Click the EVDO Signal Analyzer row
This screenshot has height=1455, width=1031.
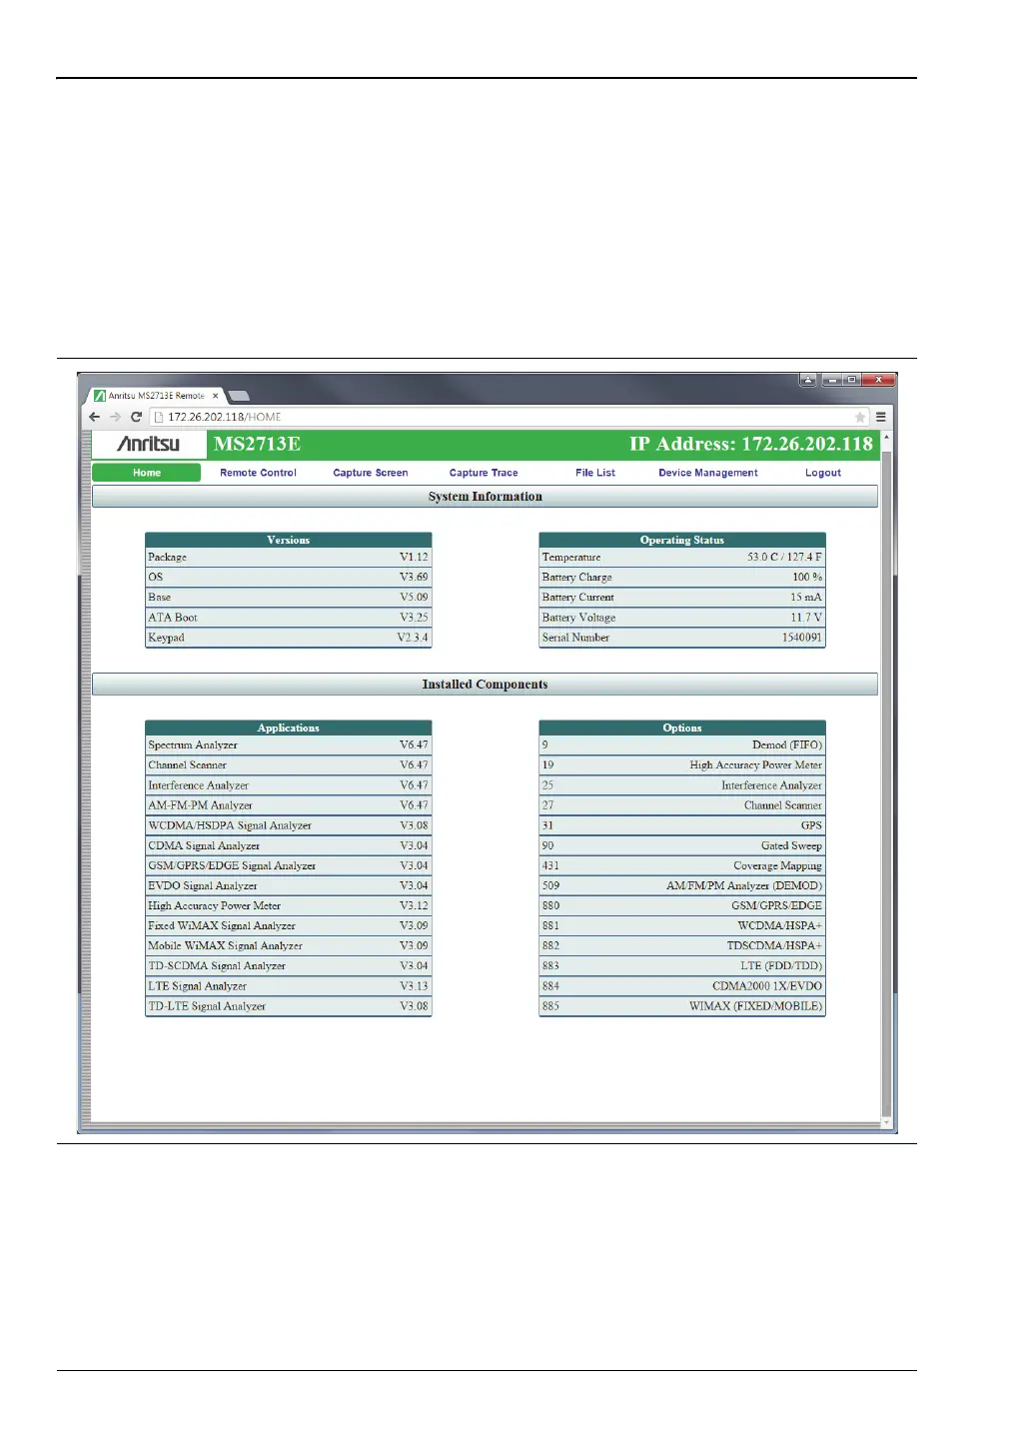tap(289, 885)
